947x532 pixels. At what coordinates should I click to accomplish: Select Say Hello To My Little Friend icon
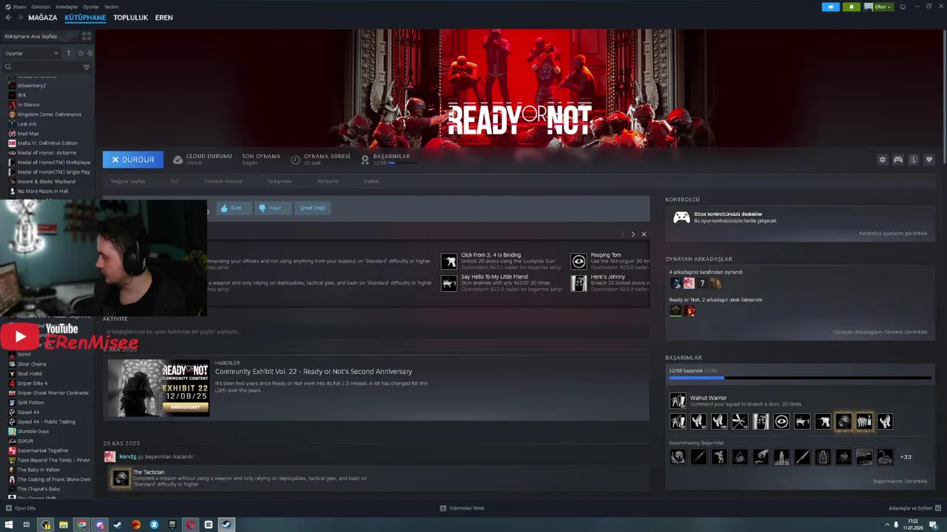pyautogui.click(x=449, y=283)
